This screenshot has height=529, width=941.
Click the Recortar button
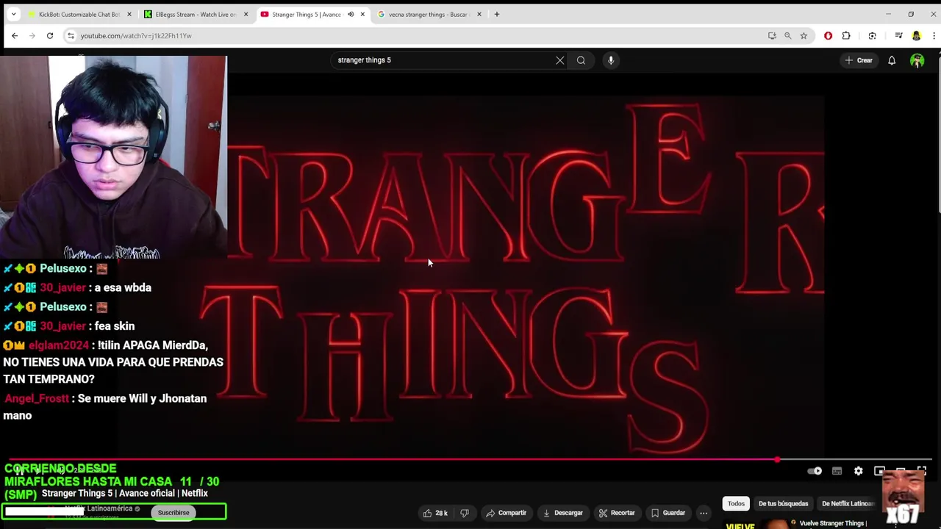pyautogui.click(x=617, y=513)
